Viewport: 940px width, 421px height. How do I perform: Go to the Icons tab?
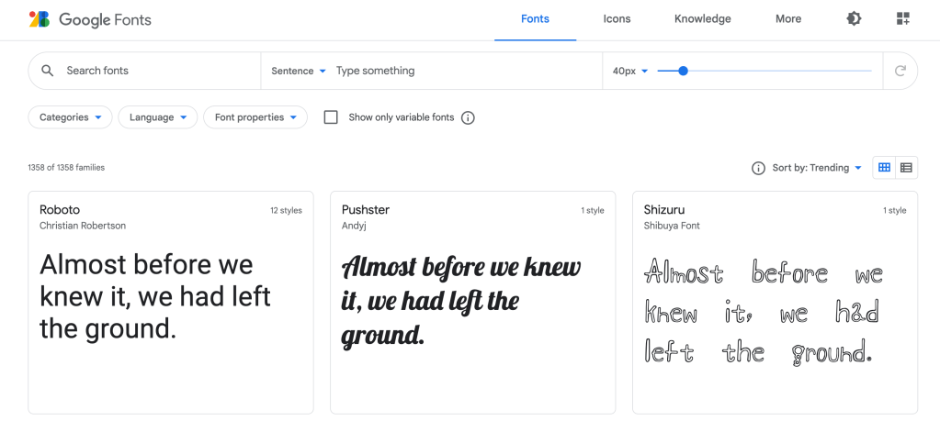click(617, 19)
